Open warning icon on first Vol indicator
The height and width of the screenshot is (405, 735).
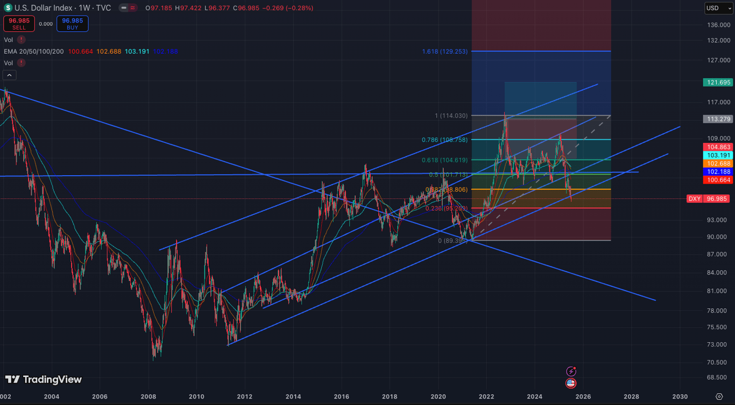(x=21, y=40)
